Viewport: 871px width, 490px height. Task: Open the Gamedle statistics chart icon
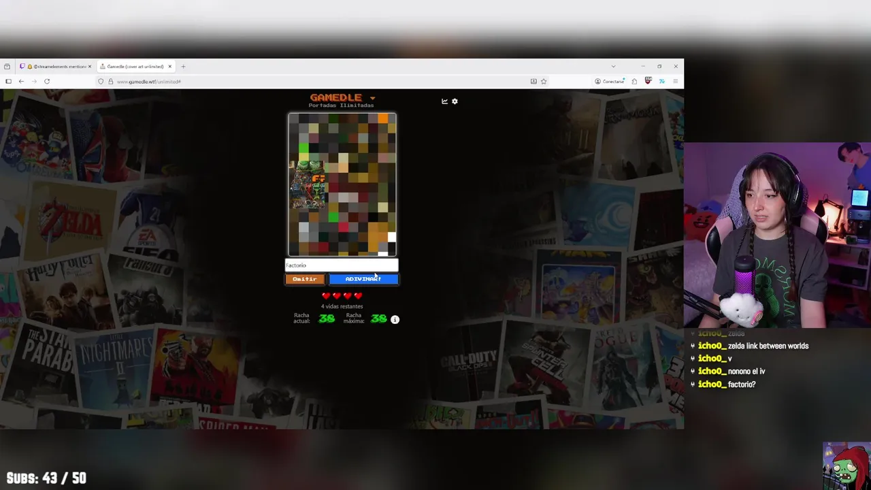click(444, 101)
